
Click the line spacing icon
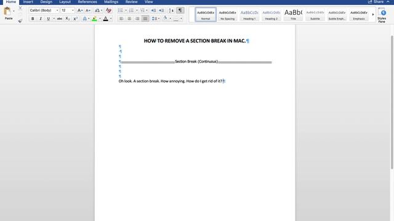pos(155,18)
